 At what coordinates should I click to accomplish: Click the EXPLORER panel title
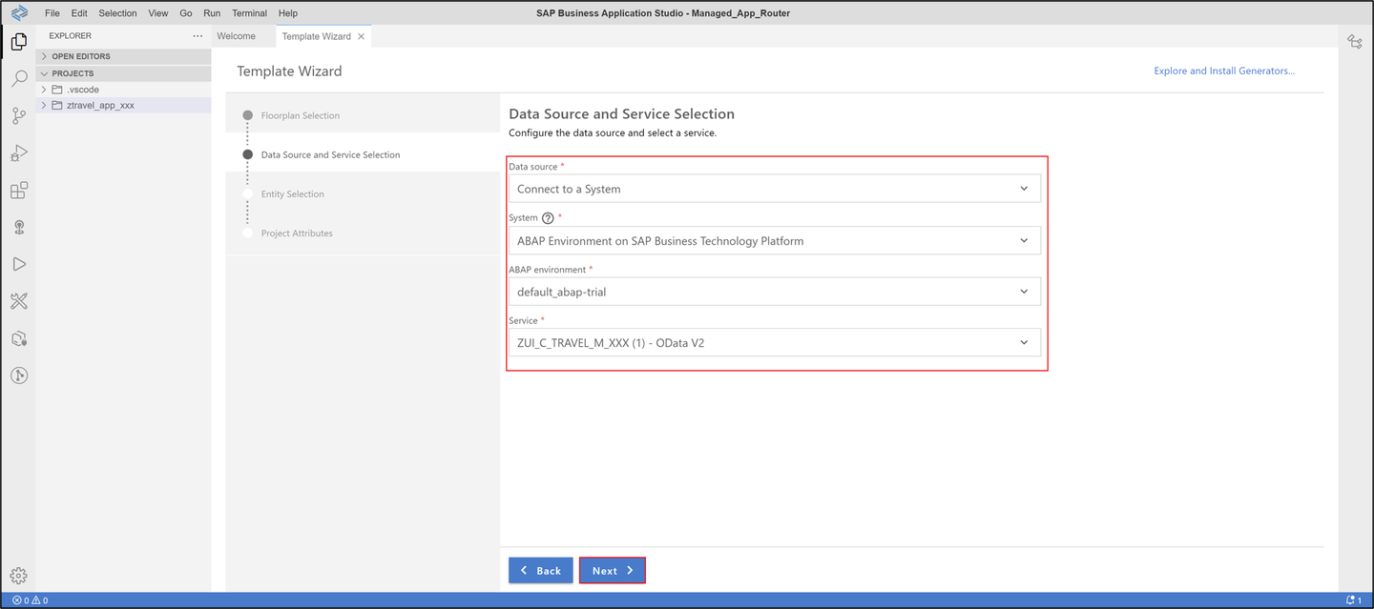point(71,36)
